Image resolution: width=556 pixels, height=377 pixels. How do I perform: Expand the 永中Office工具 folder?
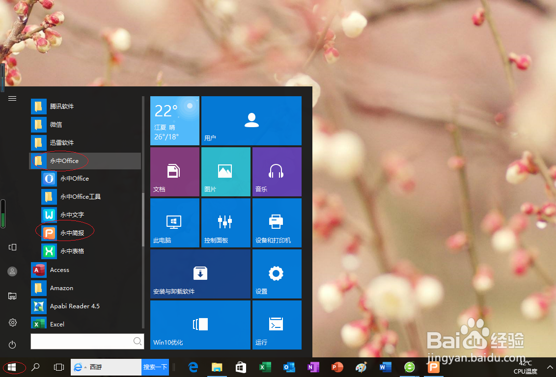coord(85,197)
